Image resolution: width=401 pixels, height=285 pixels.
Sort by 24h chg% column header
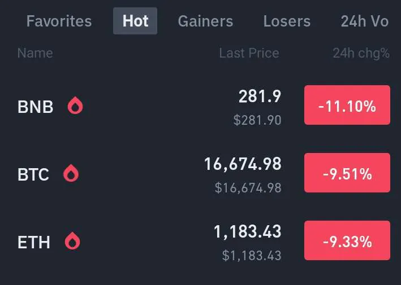tap(361, 53)
